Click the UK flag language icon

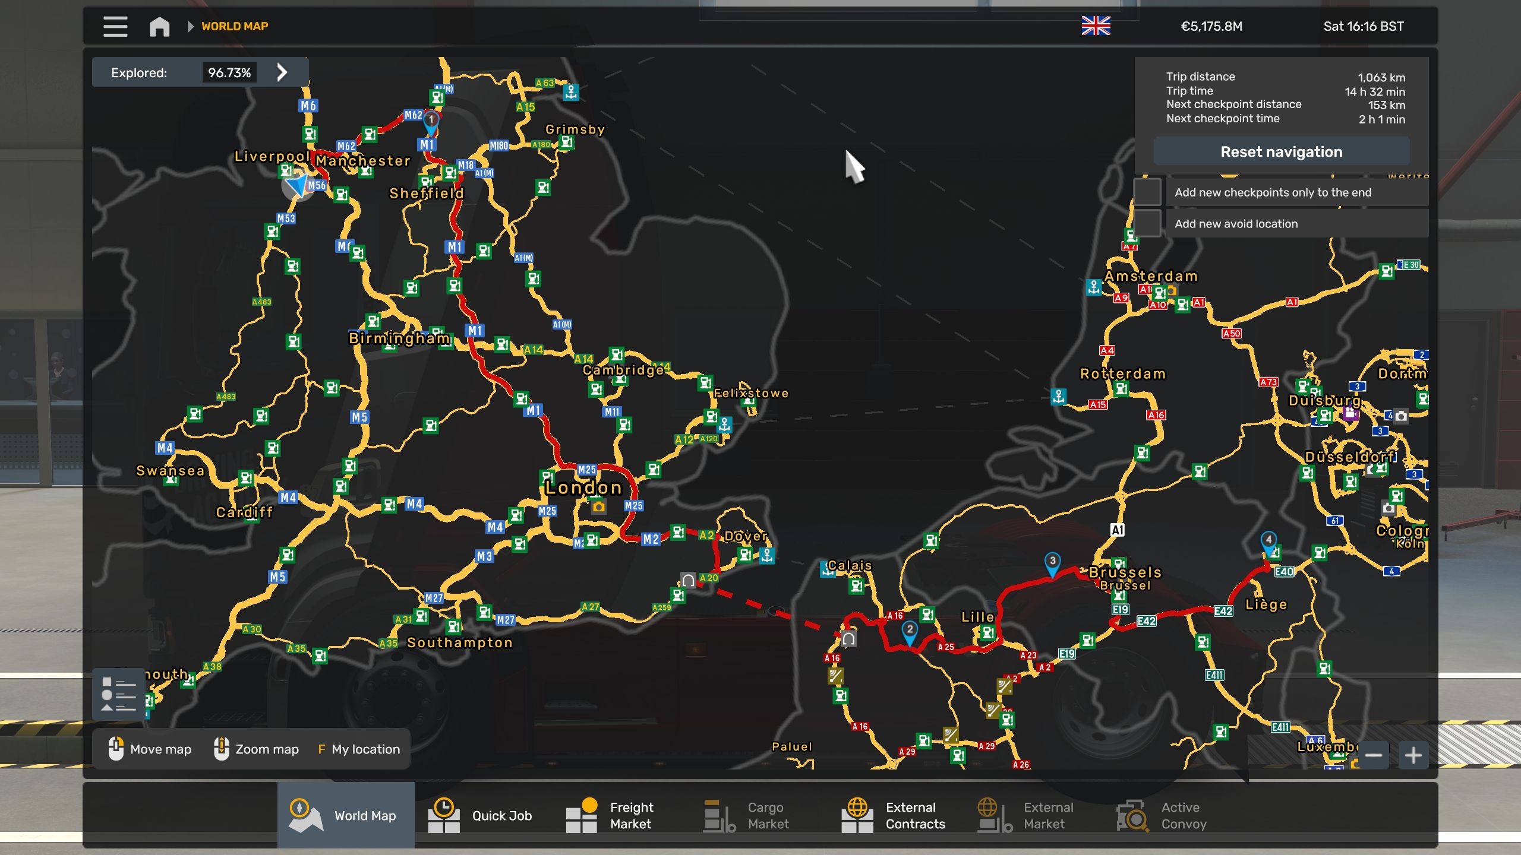coord(1096,26)
